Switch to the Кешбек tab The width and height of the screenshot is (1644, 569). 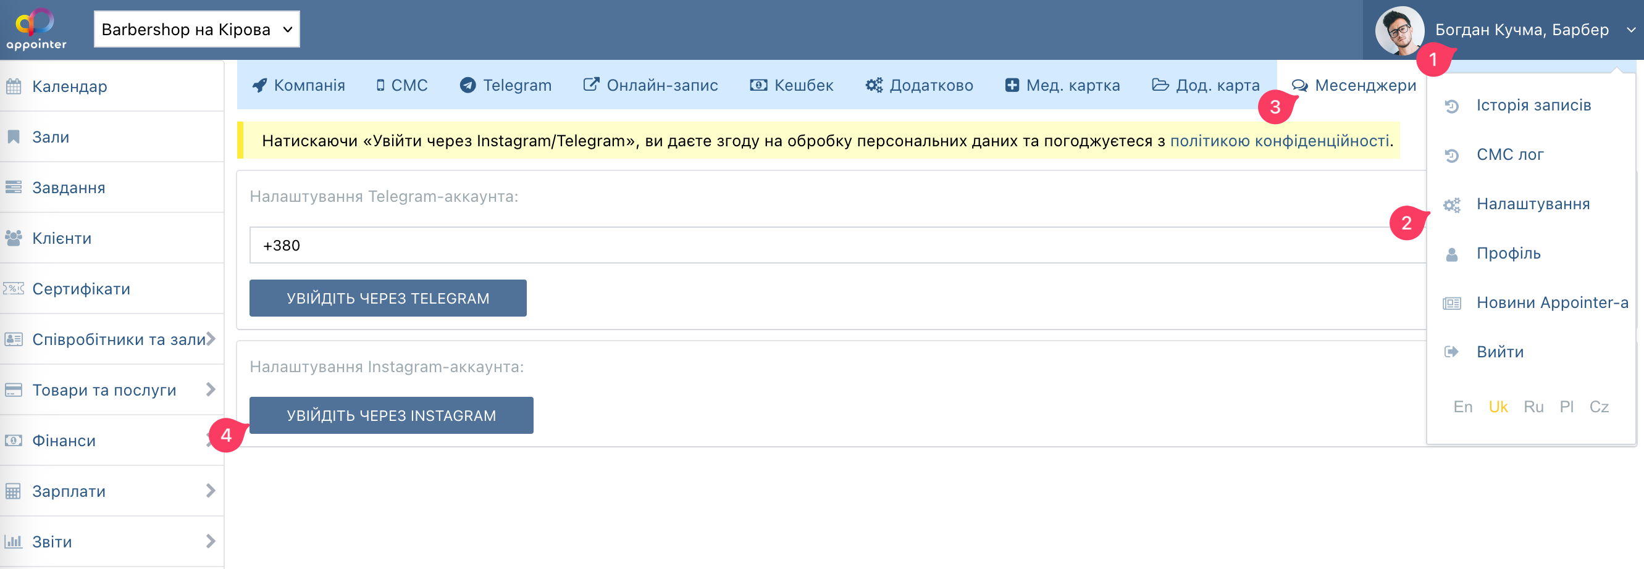pyautogui.click(x=791, y=86)
